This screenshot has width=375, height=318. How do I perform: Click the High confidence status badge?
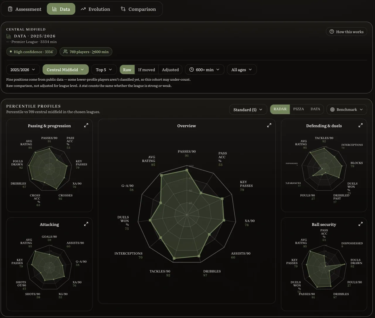[32, 52]
